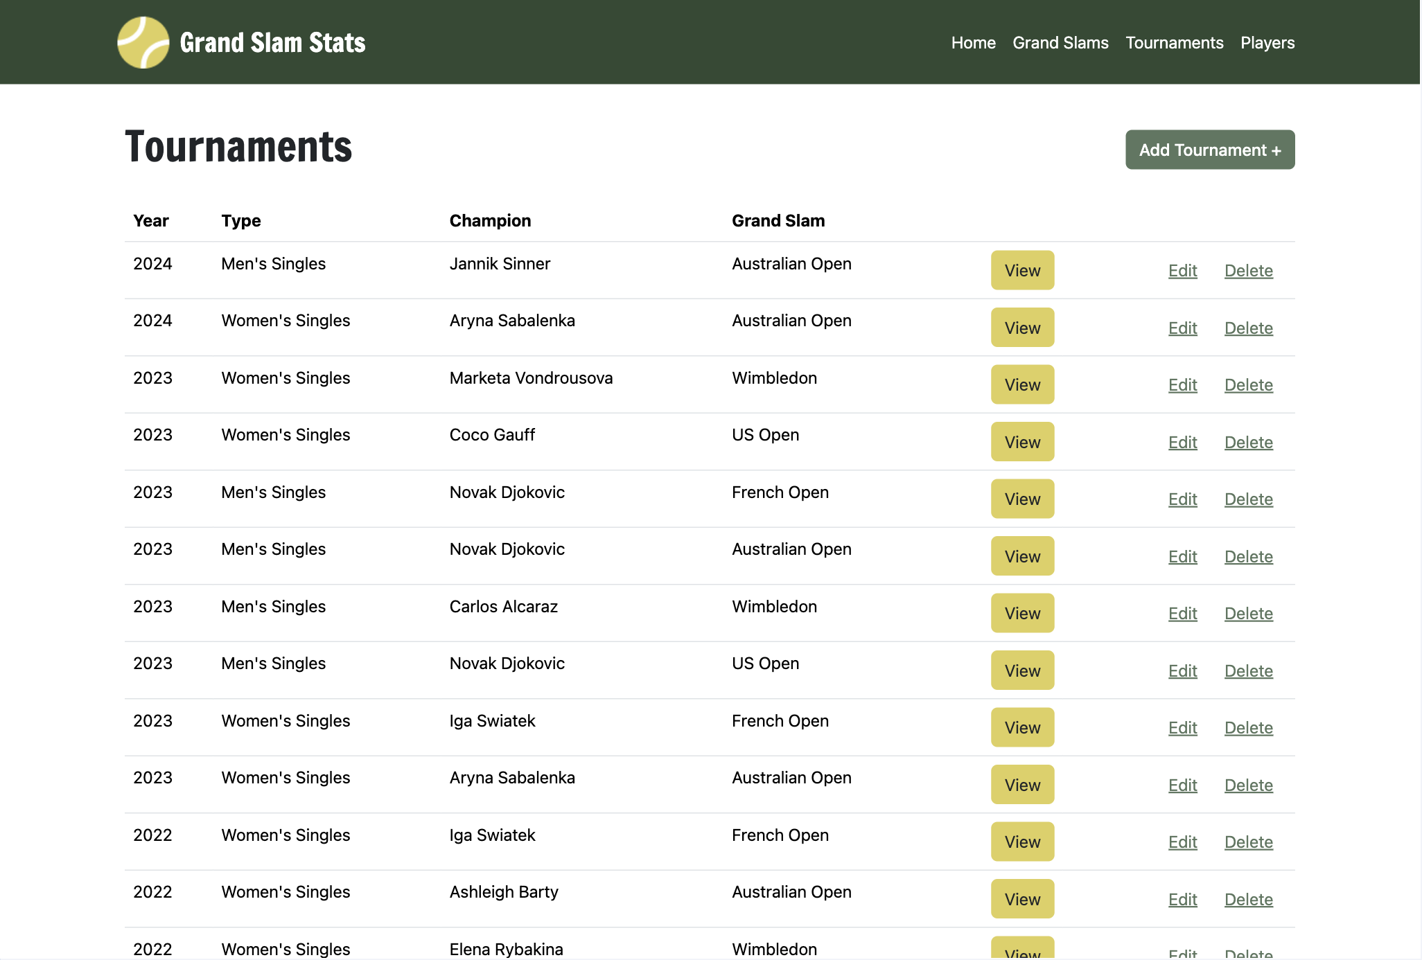Open the Players page

coord(1267,42)
